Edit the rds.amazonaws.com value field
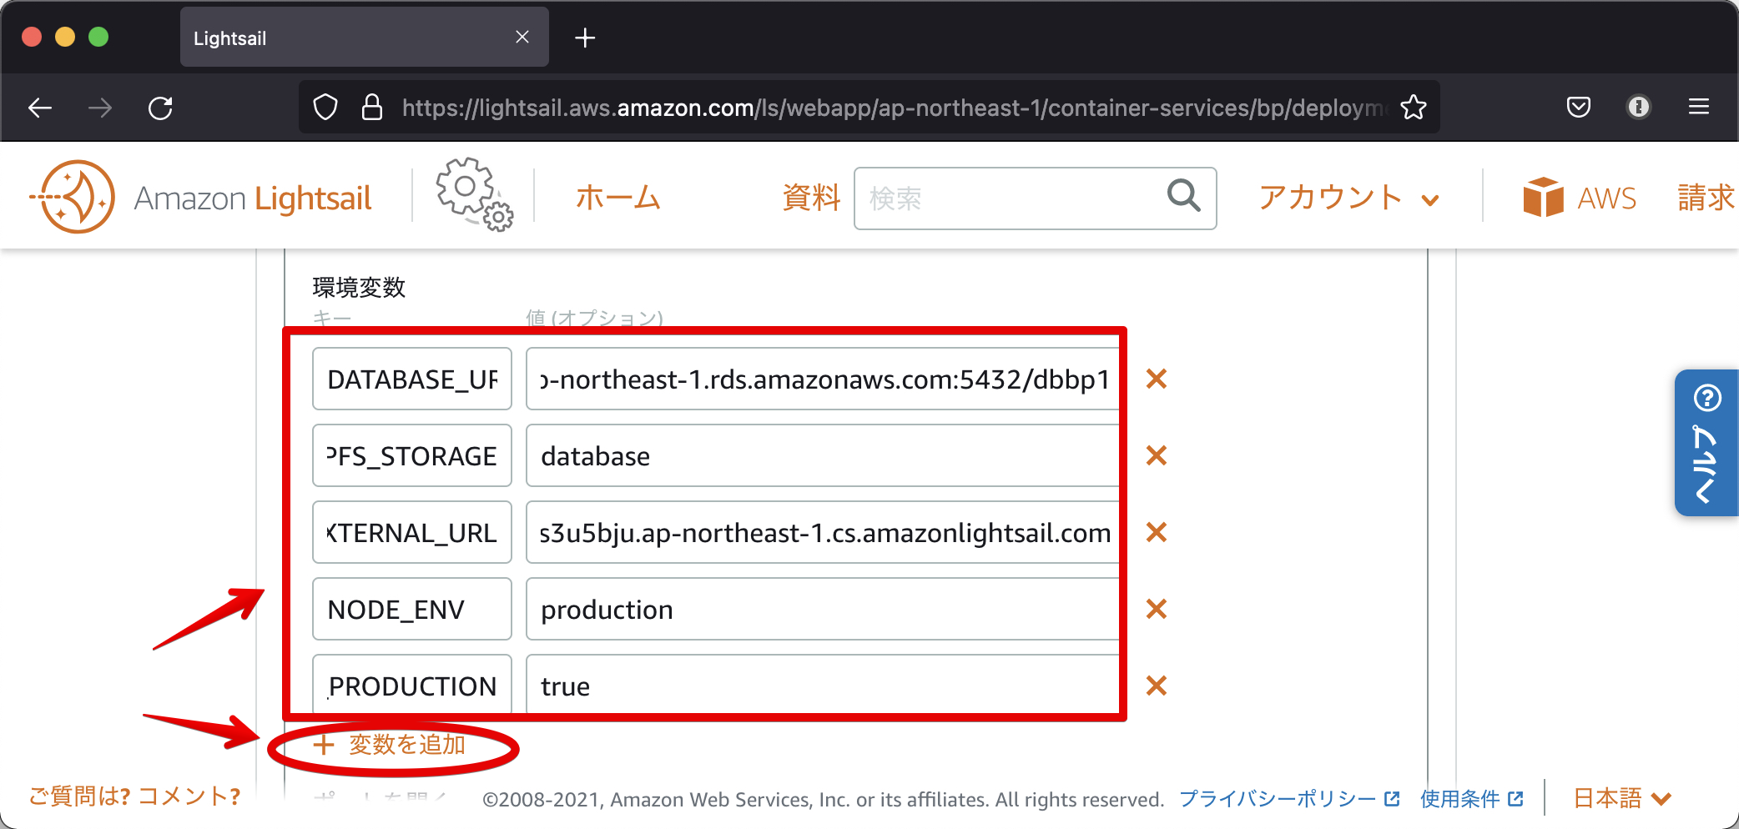The height and width of the screenshot is (829, 1739). (824, 379)
